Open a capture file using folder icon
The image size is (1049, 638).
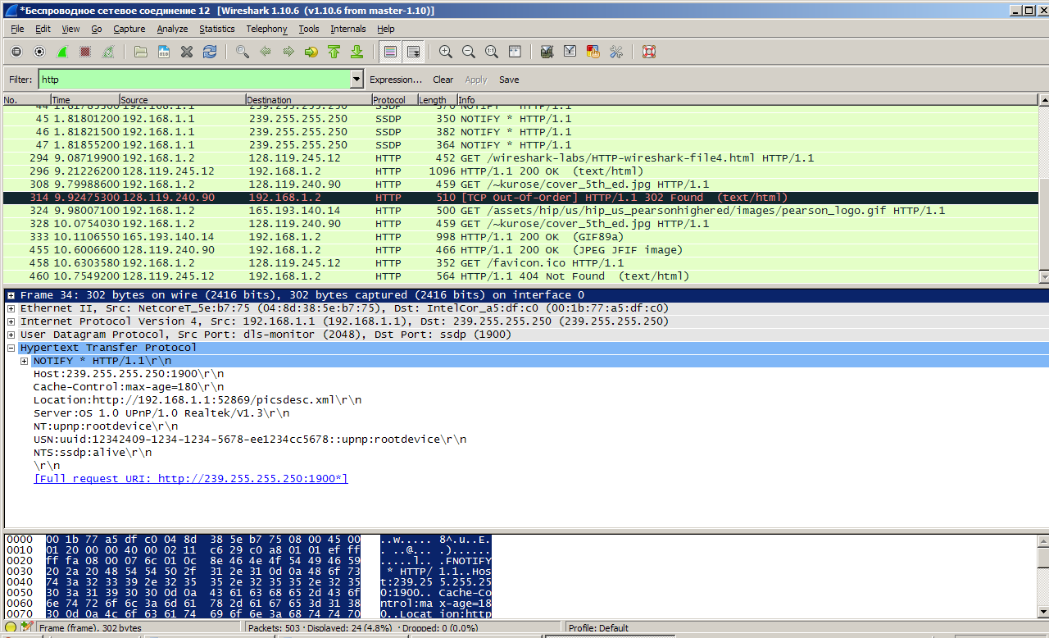point(141,52)
